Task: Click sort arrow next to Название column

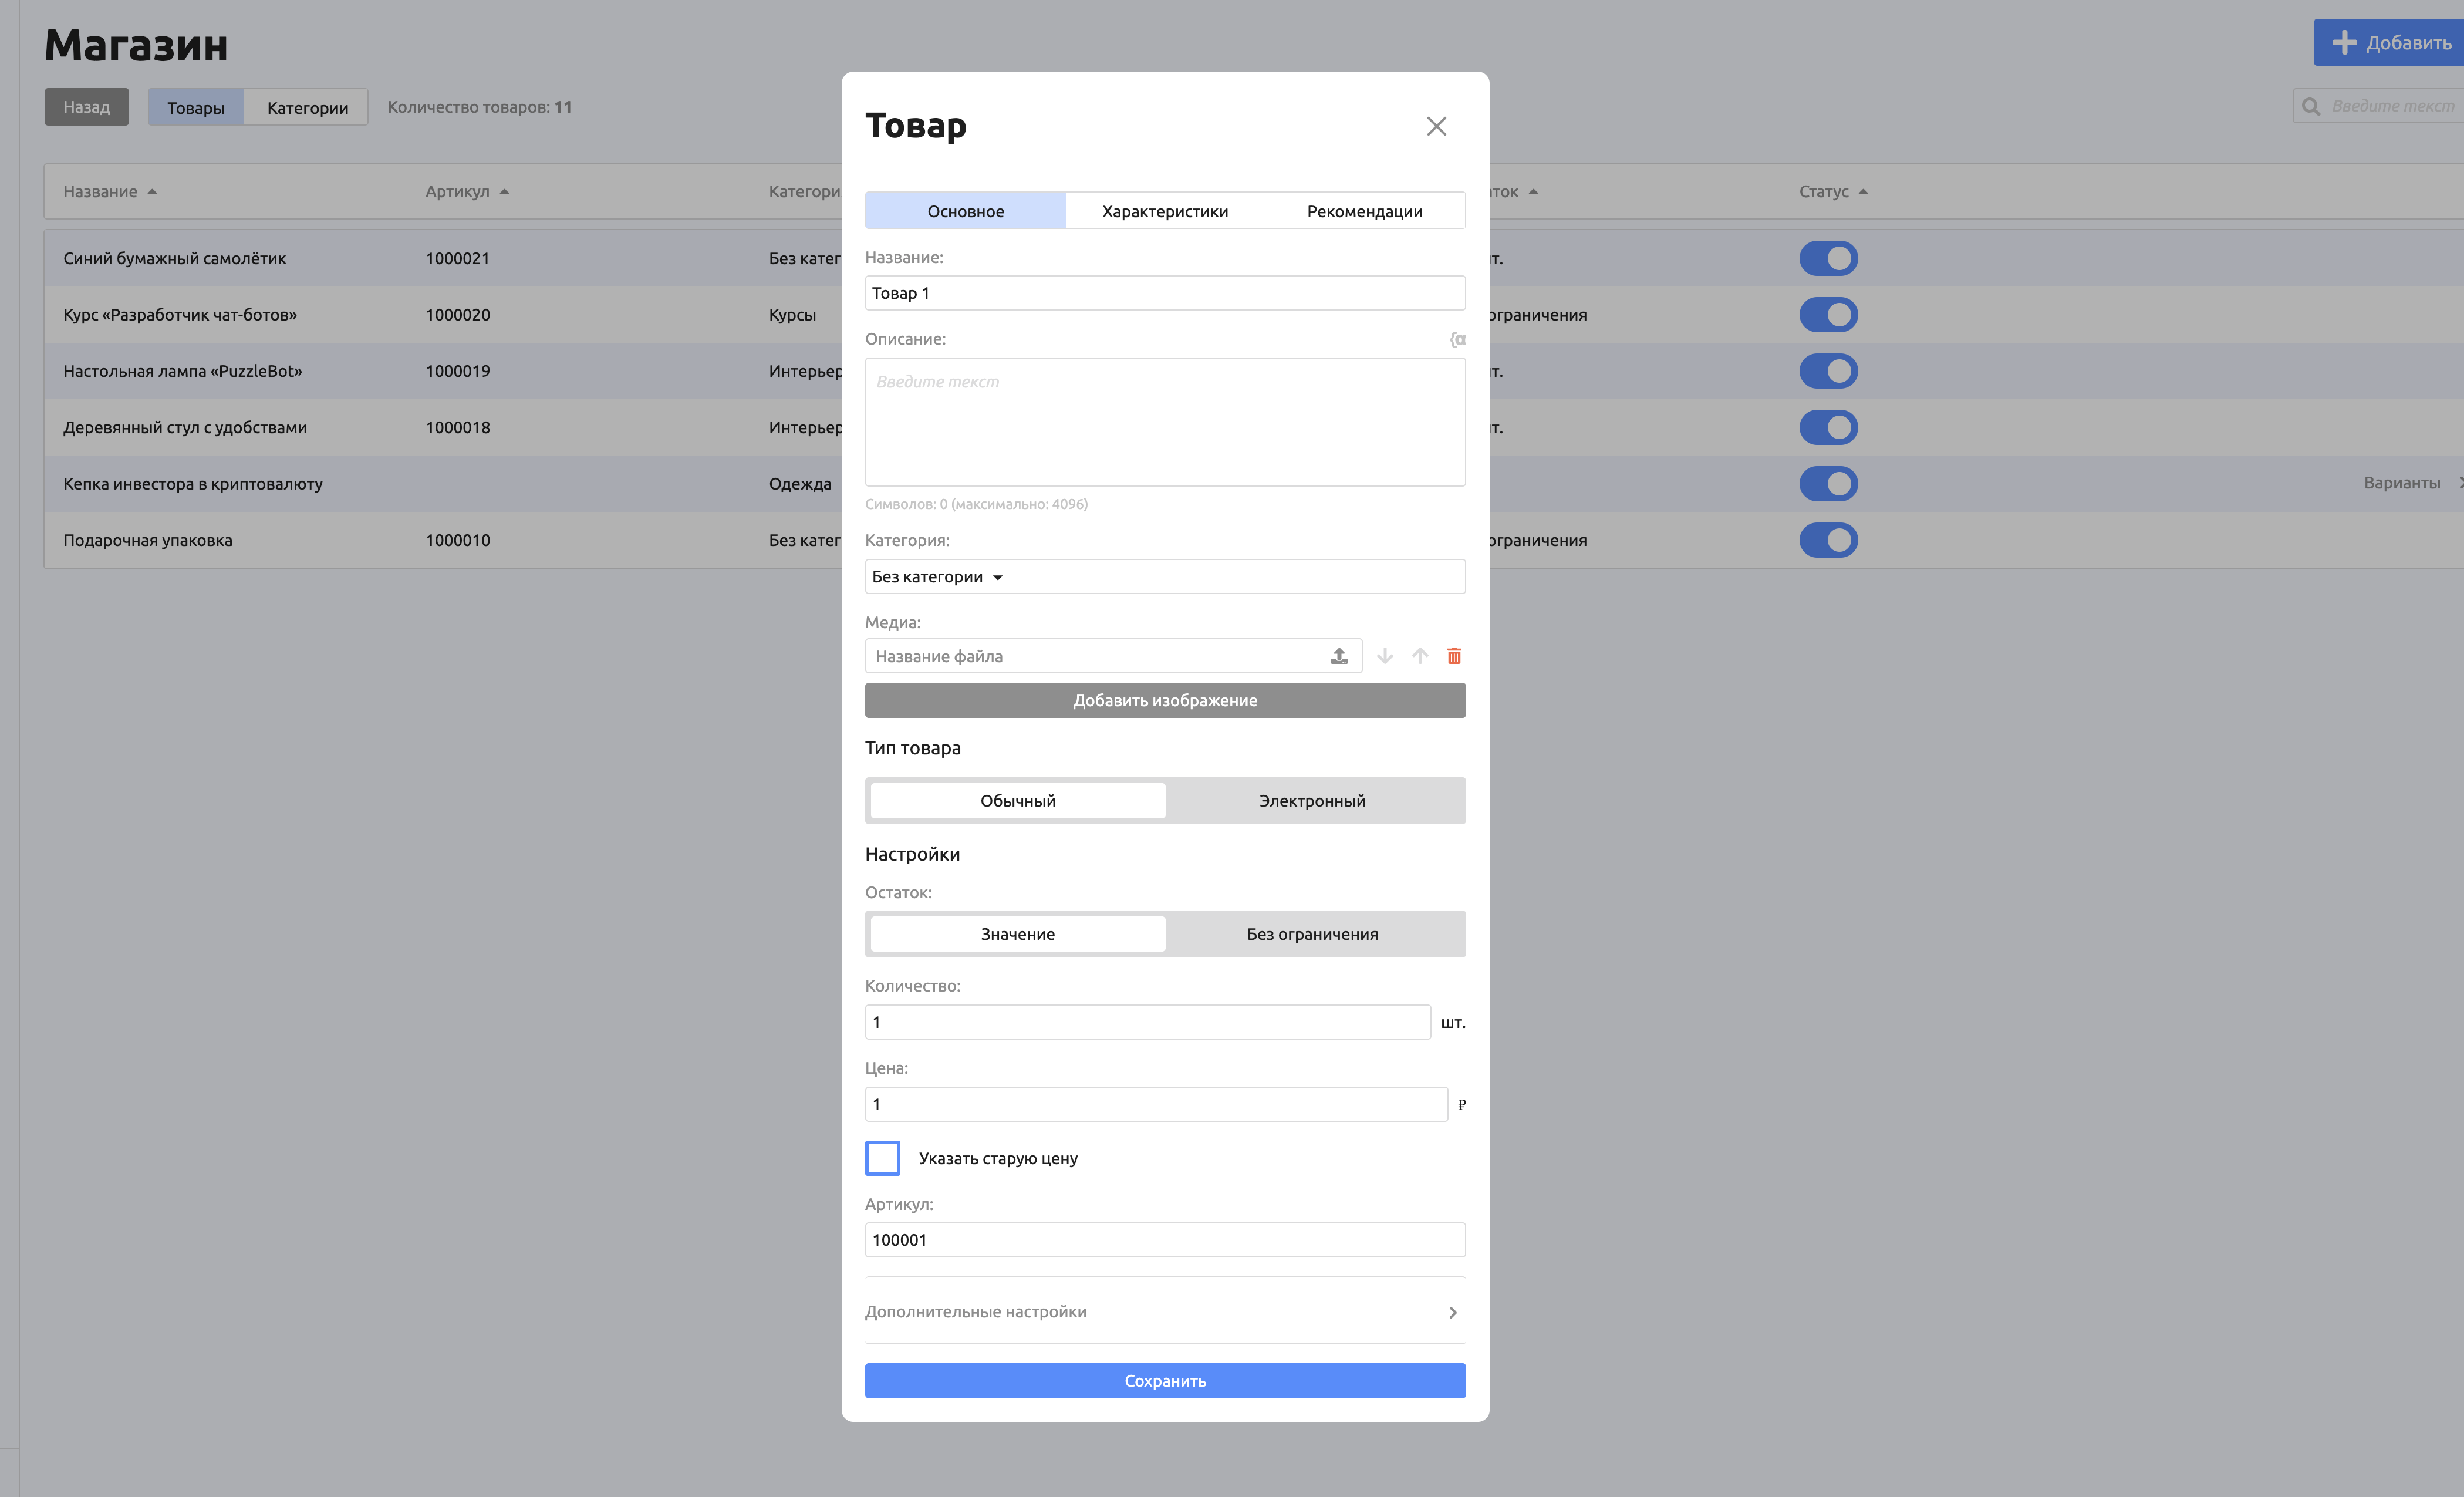Action: coord(152,192)
